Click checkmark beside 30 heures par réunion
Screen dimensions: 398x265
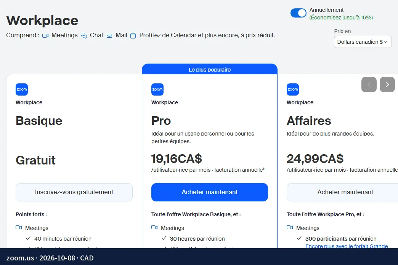164,238
